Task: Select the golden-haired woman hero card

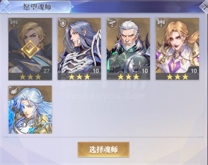Action: point(178,49)
